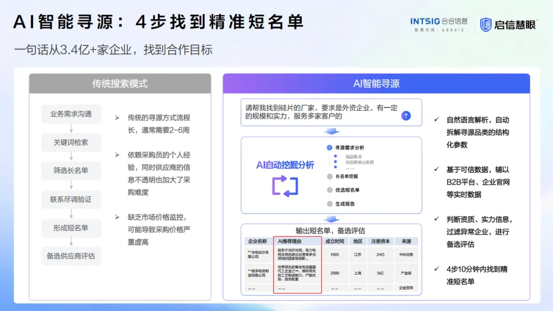Click the step 2 circle beside 长名单挖掘

point(330,176)
